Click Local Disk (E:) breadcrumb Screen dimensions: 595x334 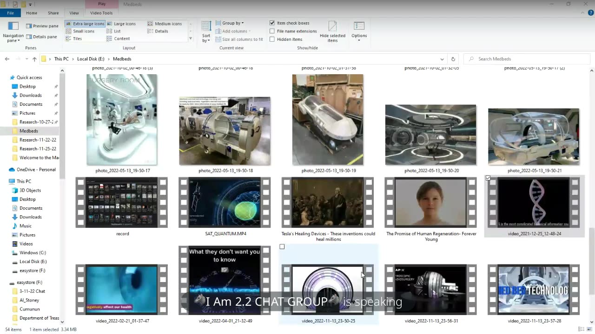tap(91, 59)
